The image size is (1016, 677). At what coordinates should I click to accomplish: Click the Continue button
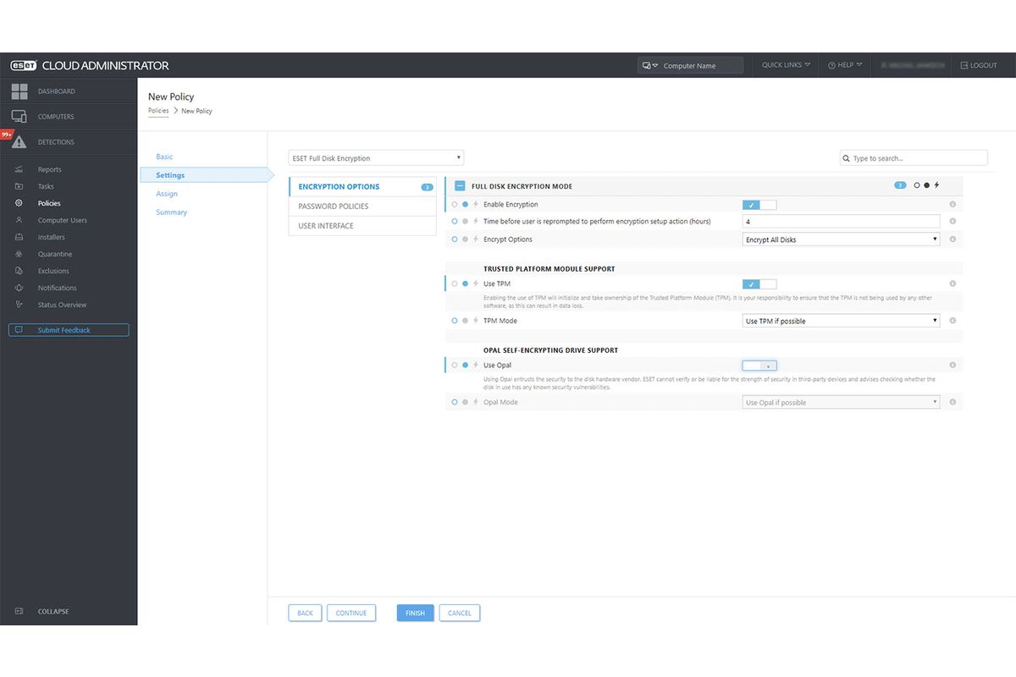coord(351,613)
